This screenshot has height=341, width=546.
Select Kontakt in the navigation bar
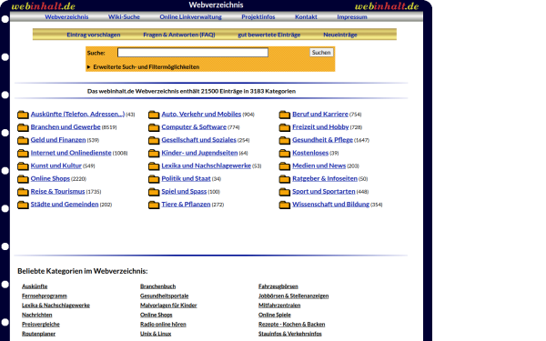coord(306,16)
